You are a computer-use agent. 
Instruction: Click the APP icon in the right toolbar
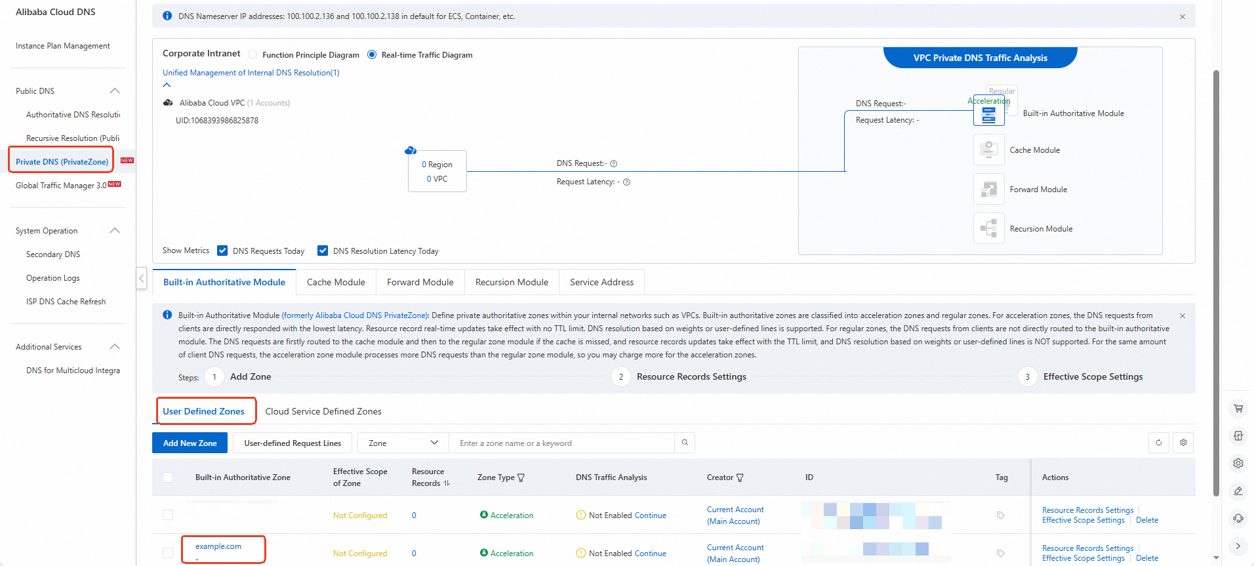(x=1238, y=435)
